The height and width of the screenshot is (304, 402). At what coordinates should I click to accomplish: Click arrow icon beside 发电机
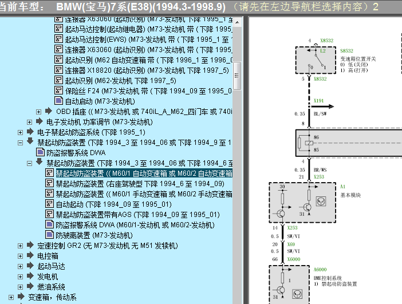pyautogui.click(x=30, y=276)
